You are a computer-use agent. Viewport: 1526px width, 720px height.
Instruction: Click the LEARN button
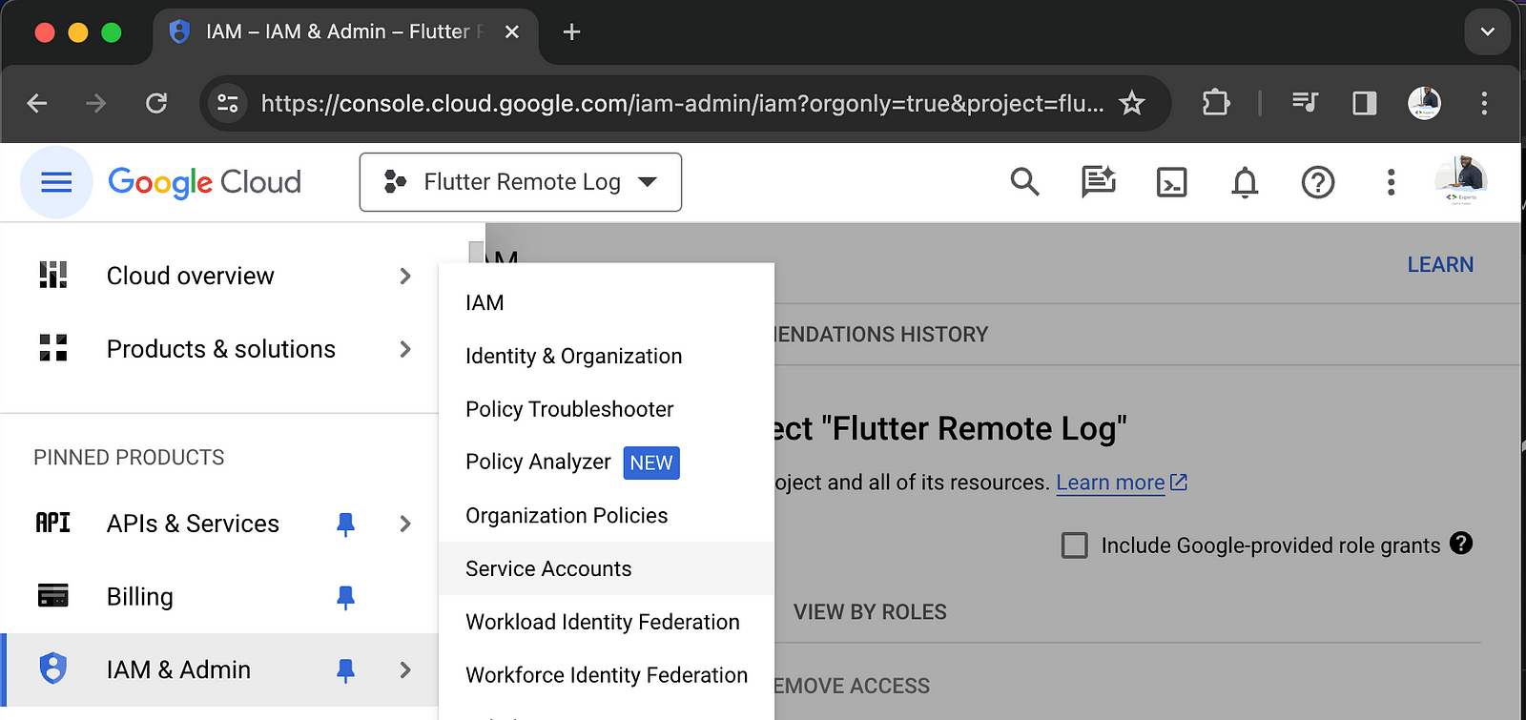click(1440, 265)
